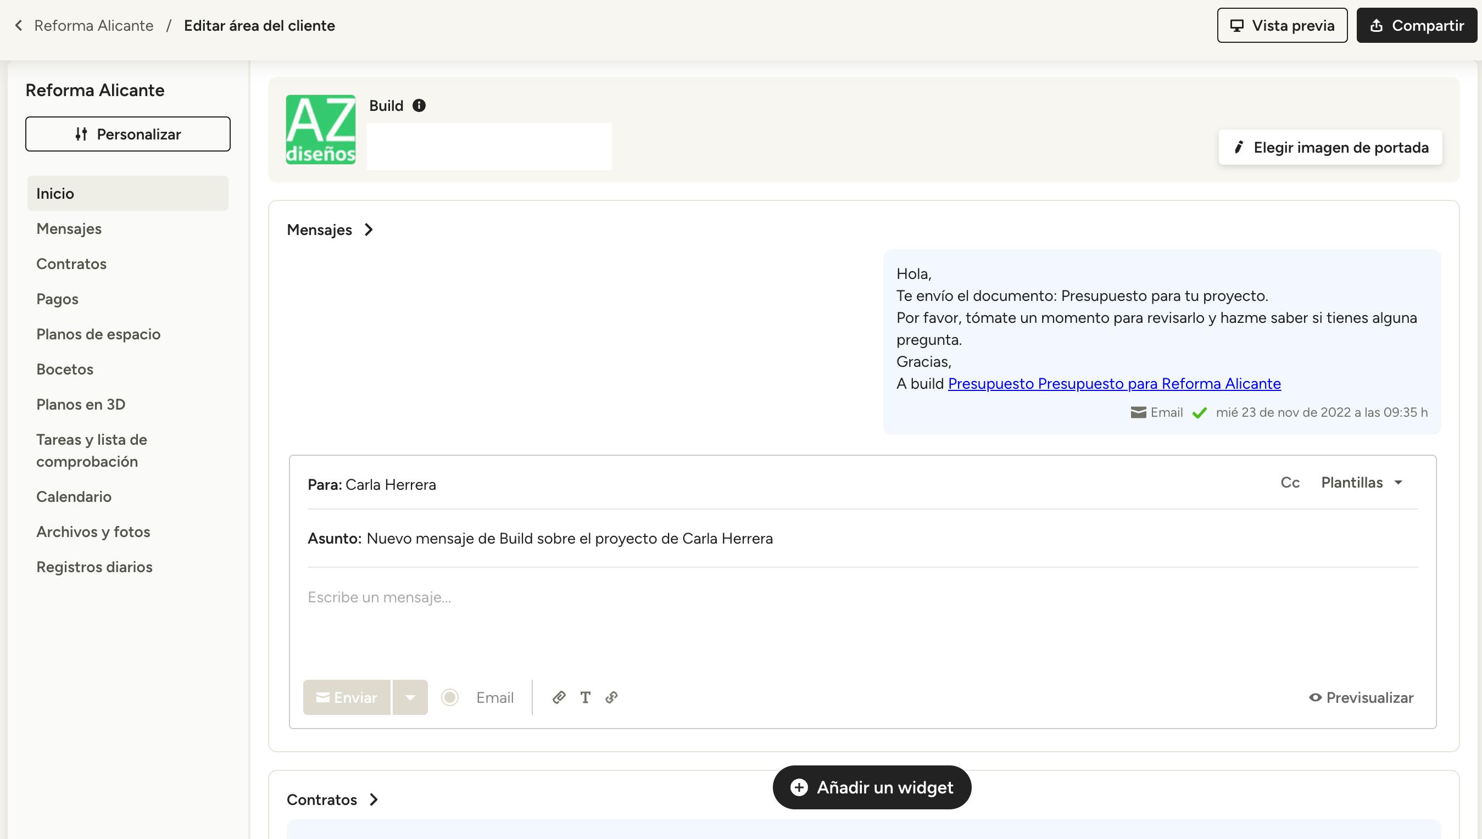Open the text formatting T tool

pyautogui.click(x=585, y=698)
